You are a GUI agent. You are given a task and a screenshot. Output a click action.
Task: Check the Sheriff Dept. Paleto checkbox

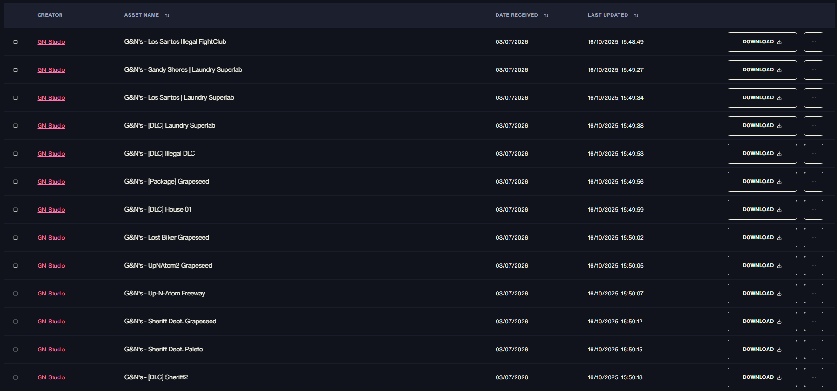[15, 350]
